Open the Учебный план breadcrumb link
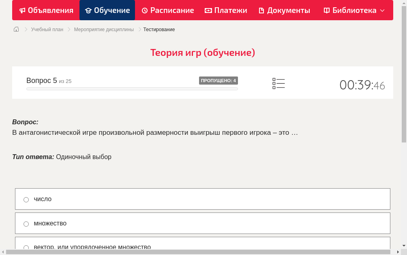The height and width of the screenshot is (255, 407). click(x=47, y=29)
